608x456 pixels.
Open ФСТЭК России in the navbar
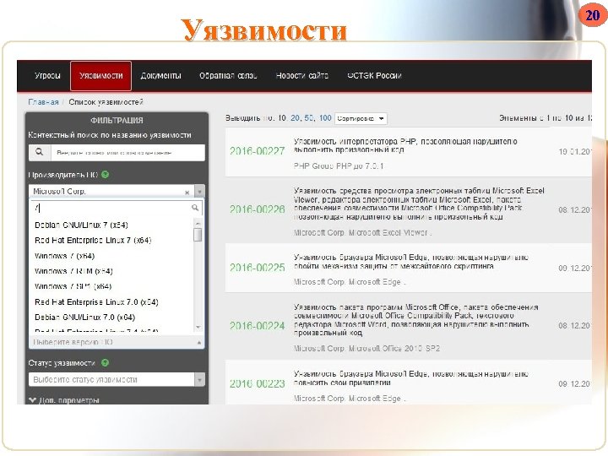point(374,76)
